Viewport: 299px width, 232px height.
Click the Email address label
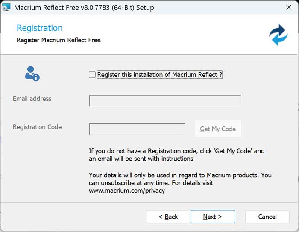(x=32, y=99)
